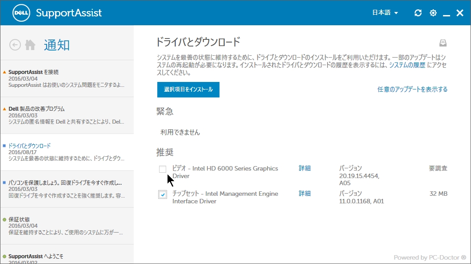Click version 11.0.0.1168, A01 text
This screenshot has width=471, height=264.
361,201
